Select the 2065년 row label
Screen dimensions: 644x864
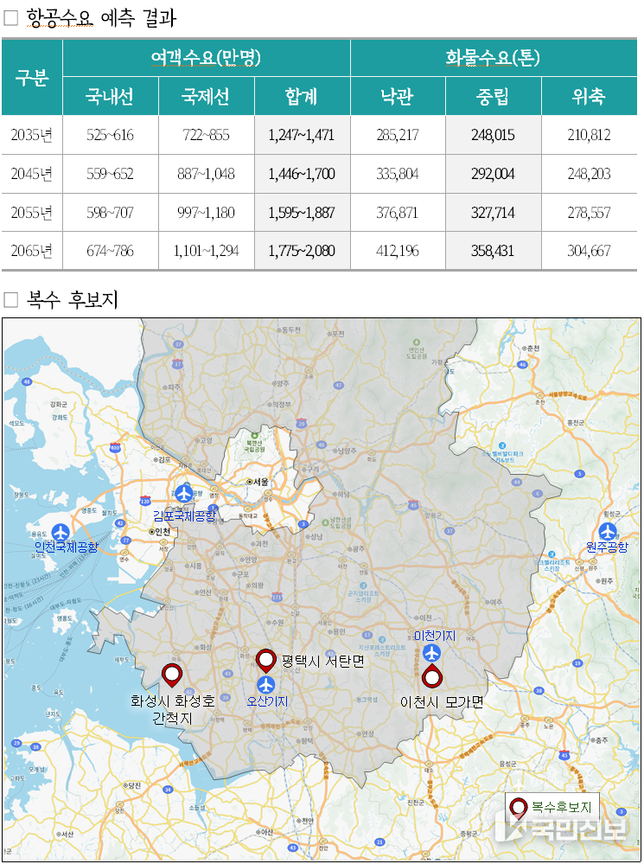click(x=32, y=251)
